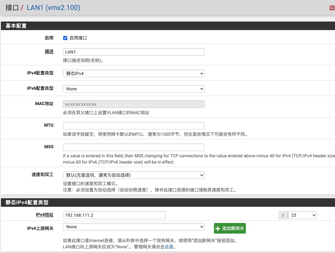The image size is (335, 253).
Task: Expand the 速度和双工 dropdown
Action: click(134, 175)
